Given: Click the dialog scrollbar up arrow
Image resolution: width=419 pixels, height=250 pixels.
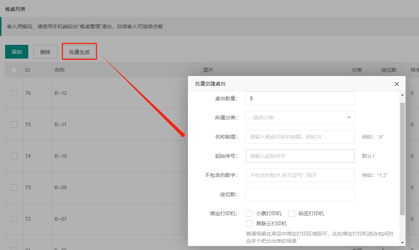Looking at the screenshot, I should coord(402,95).
